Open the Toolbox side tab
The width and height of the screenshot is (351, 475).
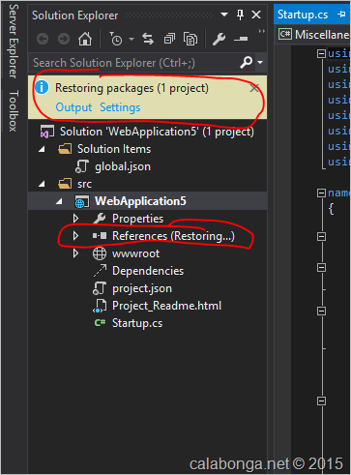click(x=14, y=110)
